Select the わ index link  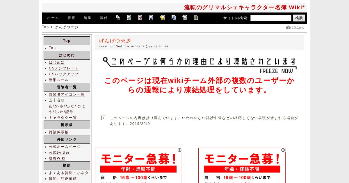[62, 112]
